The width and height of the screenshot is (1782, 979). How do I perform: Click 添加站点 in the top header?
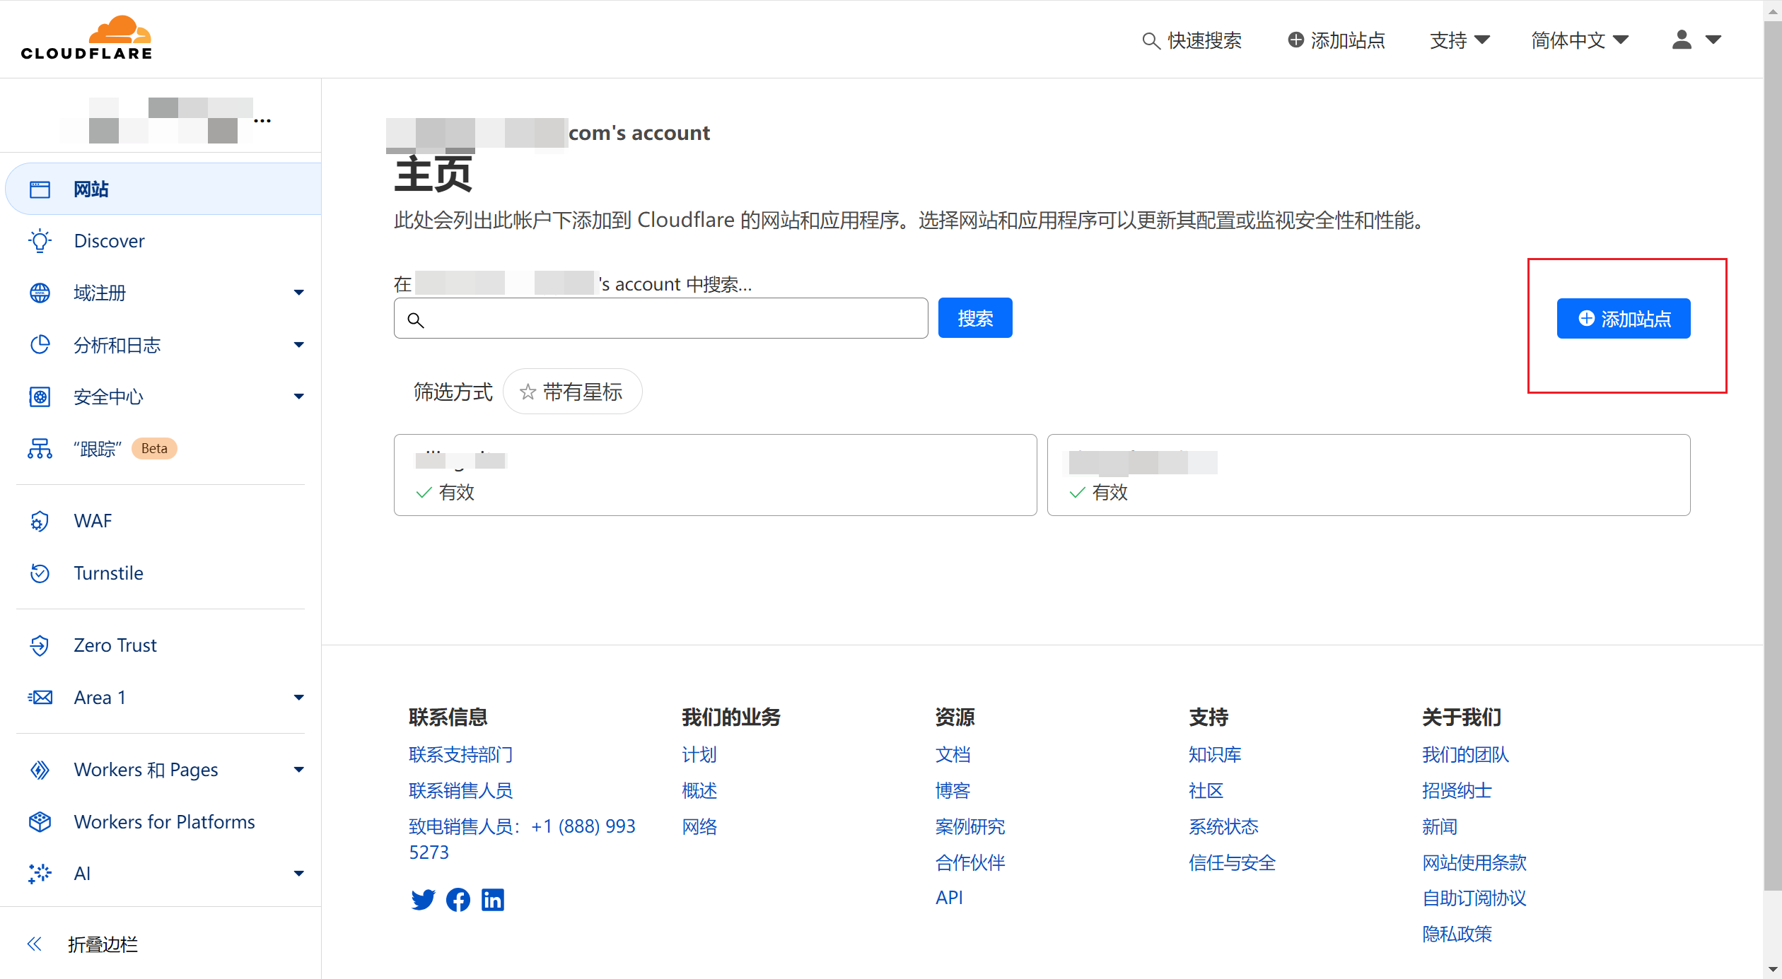pyautogui.click(x=1336, y=40)
